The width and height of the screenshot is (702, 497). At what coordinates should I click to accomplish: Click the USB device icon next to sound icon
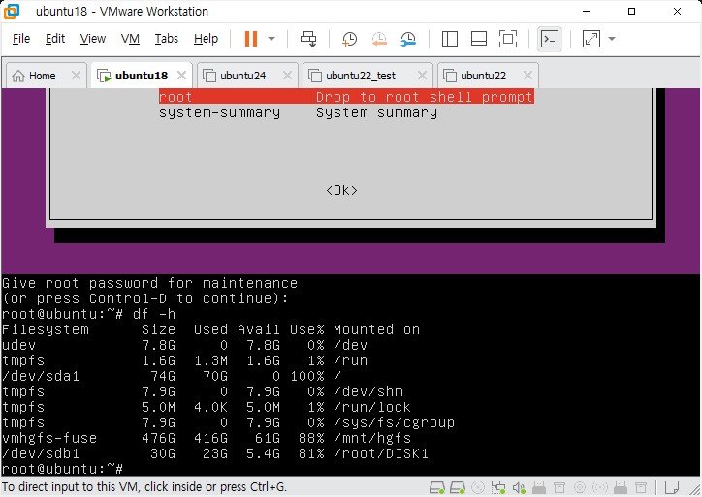[x=539, y=487]
